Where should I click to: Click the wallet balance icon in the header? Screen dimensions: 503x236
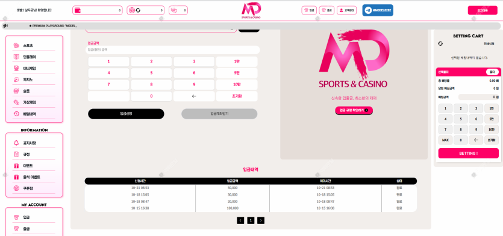tap(78, 10)
